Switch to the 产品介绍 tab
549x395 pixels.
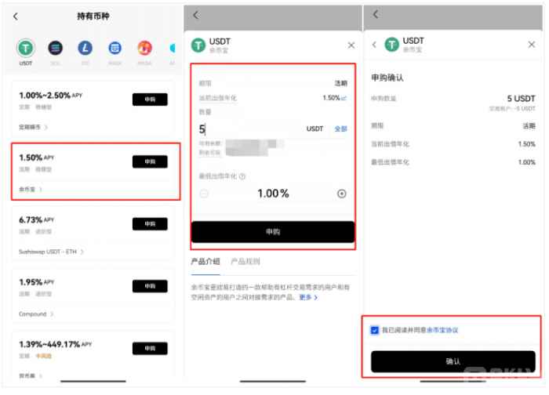pyautogui.click(x=205, y=261)
